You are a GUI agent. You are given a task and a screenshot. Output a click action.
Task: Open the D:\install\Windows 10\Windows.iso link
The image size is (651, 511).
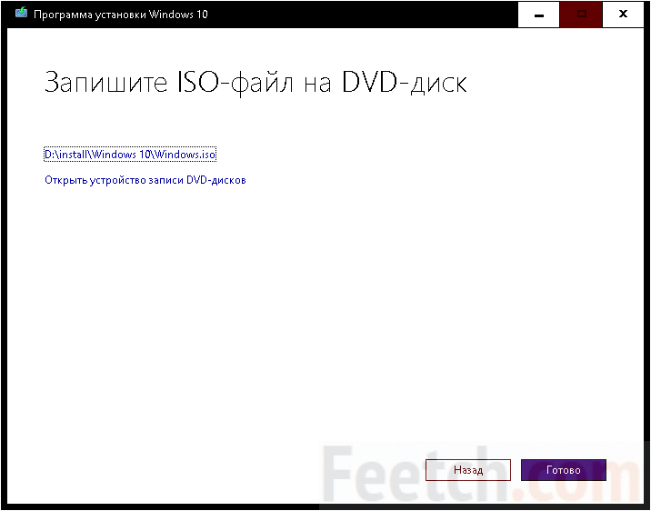point(130,155)
